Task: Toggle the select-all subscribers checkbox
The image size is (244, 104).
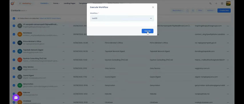Action: [x=14, y=18]
